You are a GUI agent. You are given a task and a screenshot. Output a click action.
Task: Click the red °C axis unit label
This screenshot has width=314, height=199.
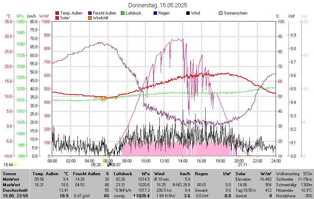pos(9,16)
